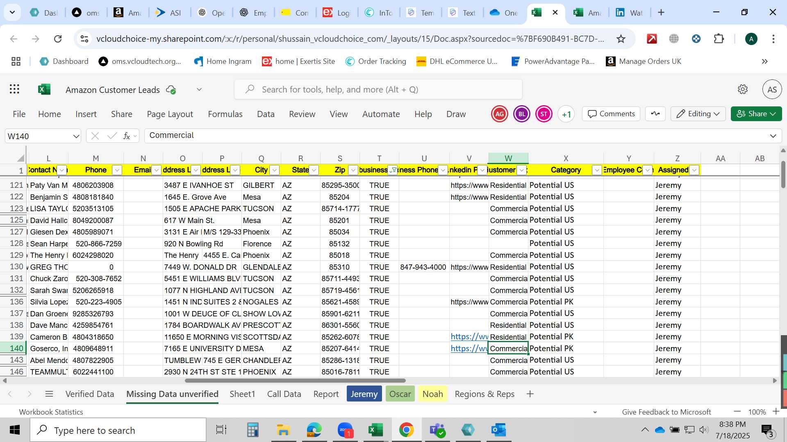The image size is (787, 442).
Task: Add a new sheet with plus icon
Action: pyautogui.click(x=530, y=394)
